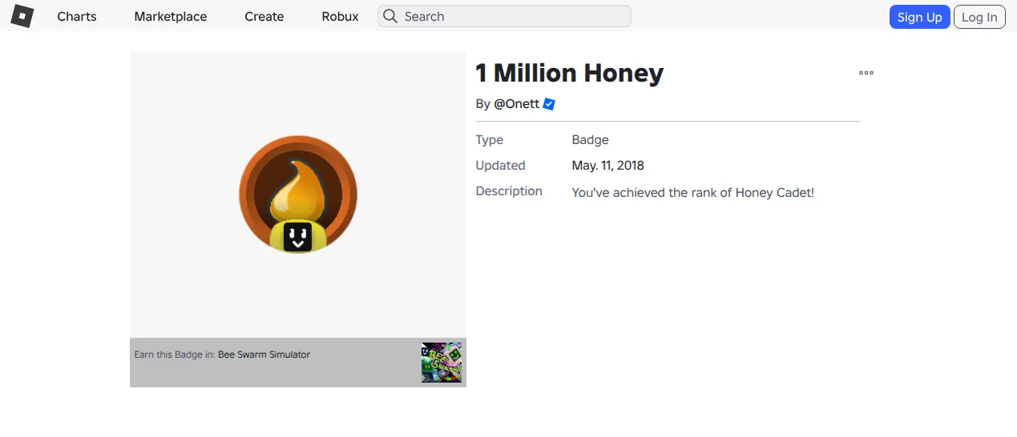Click the 'Earn this Badge in:' label

tap(175, 355)
